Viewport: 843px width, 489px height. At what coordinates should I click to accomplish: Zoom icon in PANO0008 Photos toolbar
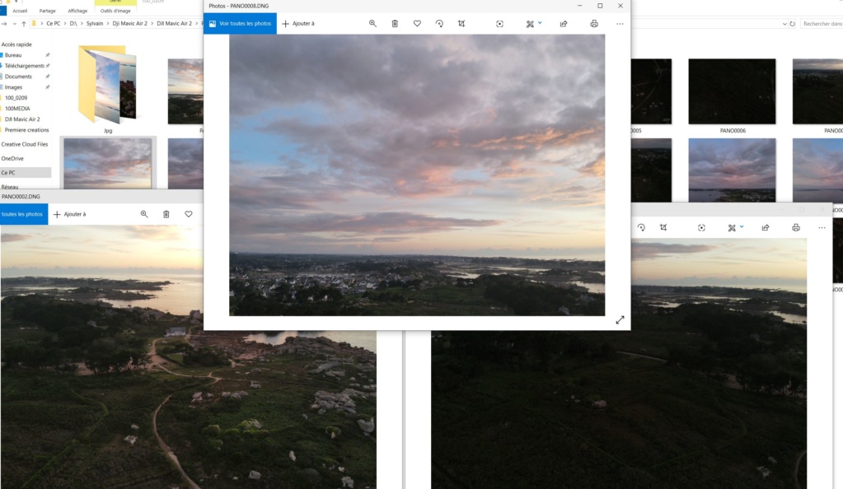(x=372, y=24)
